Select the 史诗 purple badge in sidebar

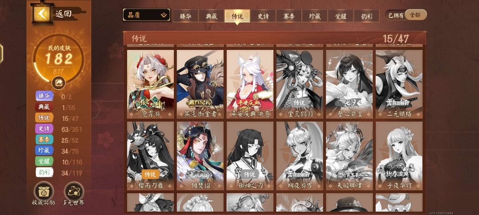44,128
